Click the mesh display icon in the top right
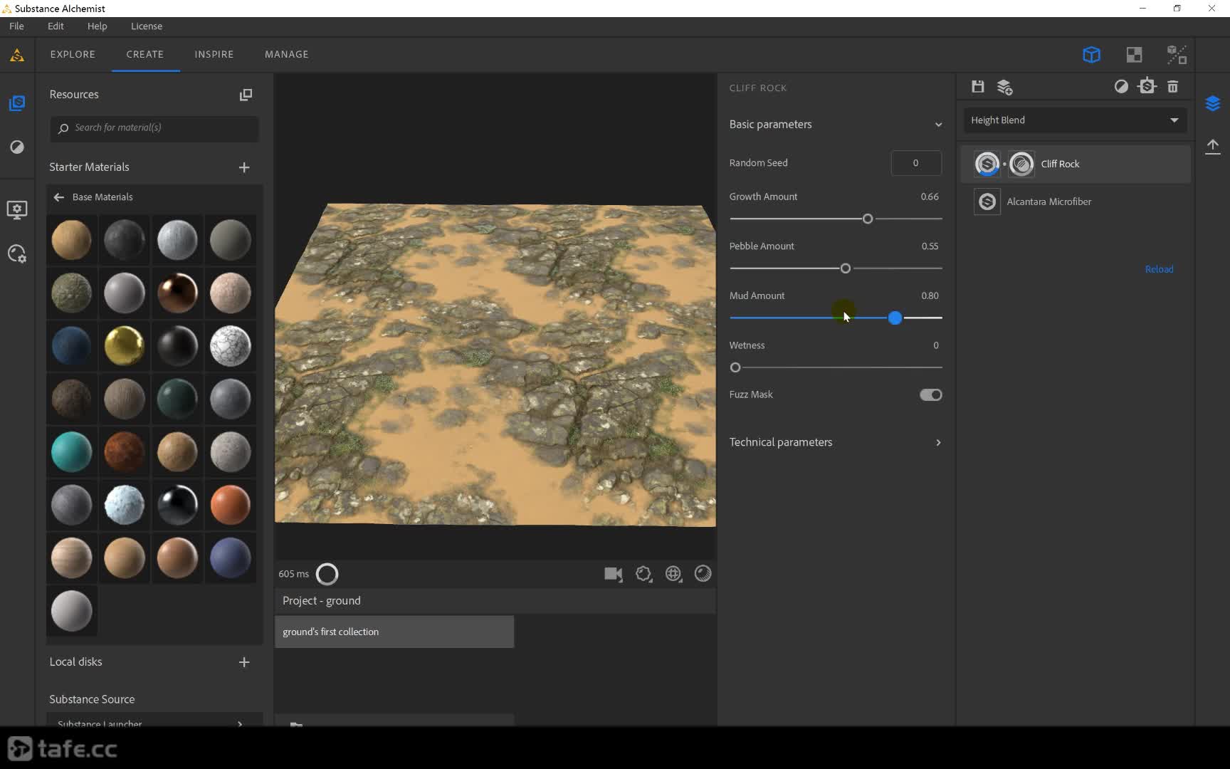The height and width of the screenshot is (769, 1230). point(1177,55)
